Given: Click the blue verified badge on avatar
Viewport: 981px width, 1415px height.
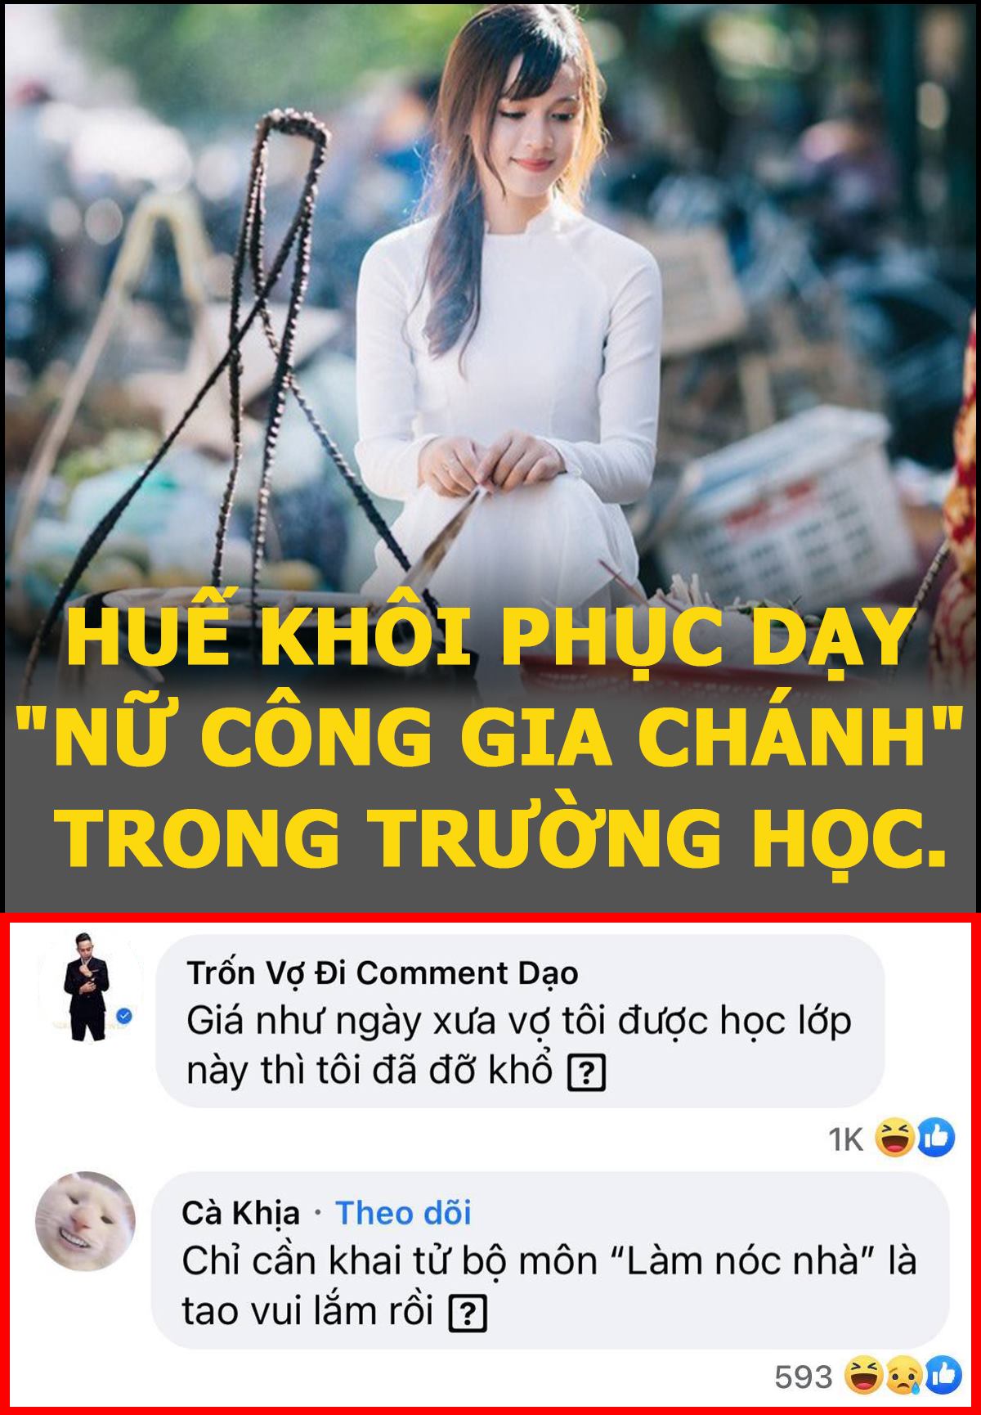Looking at the screenshot, I should pyautogui.click(x=124, y=1017).
